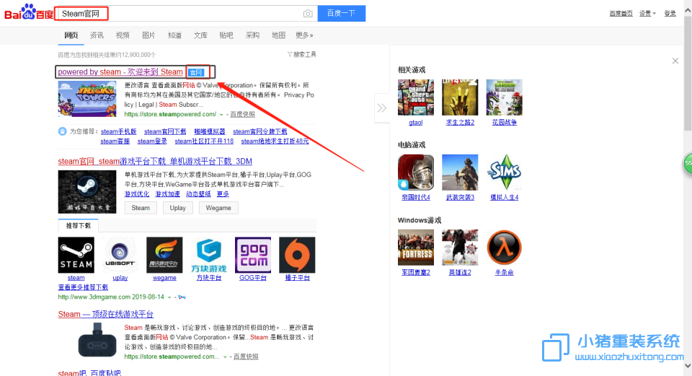Open 搜索工具 filter
The image size is (692, 376).
(302, 54)
